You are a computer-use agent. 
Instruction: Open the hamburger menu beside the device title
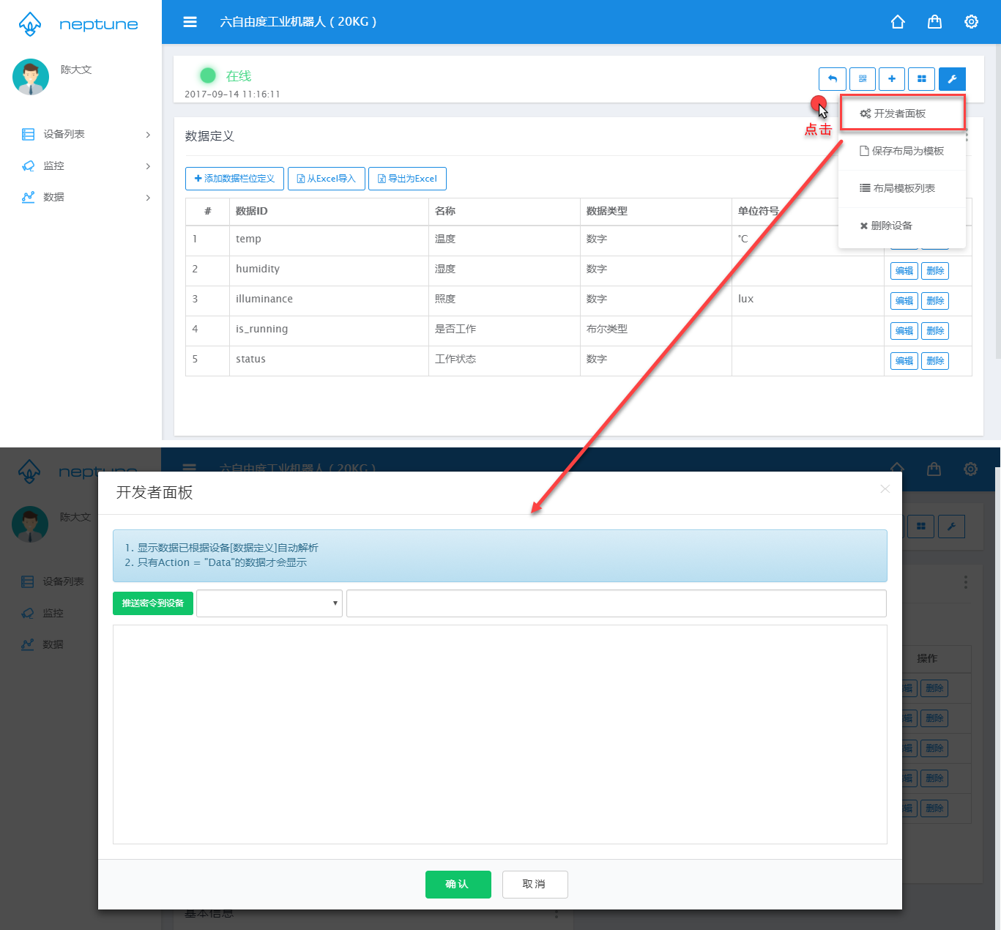190,22
